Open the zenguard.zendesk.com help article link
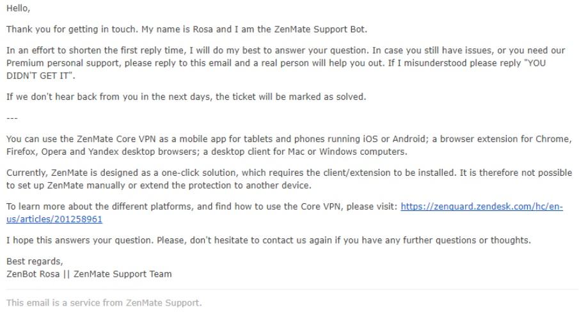The image size is (579, 312). 482,207
